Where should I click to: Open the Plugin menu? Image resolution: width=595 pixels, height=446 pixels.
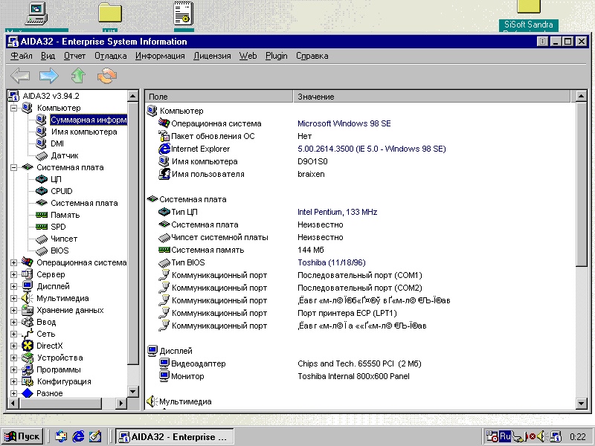point(276,56)
